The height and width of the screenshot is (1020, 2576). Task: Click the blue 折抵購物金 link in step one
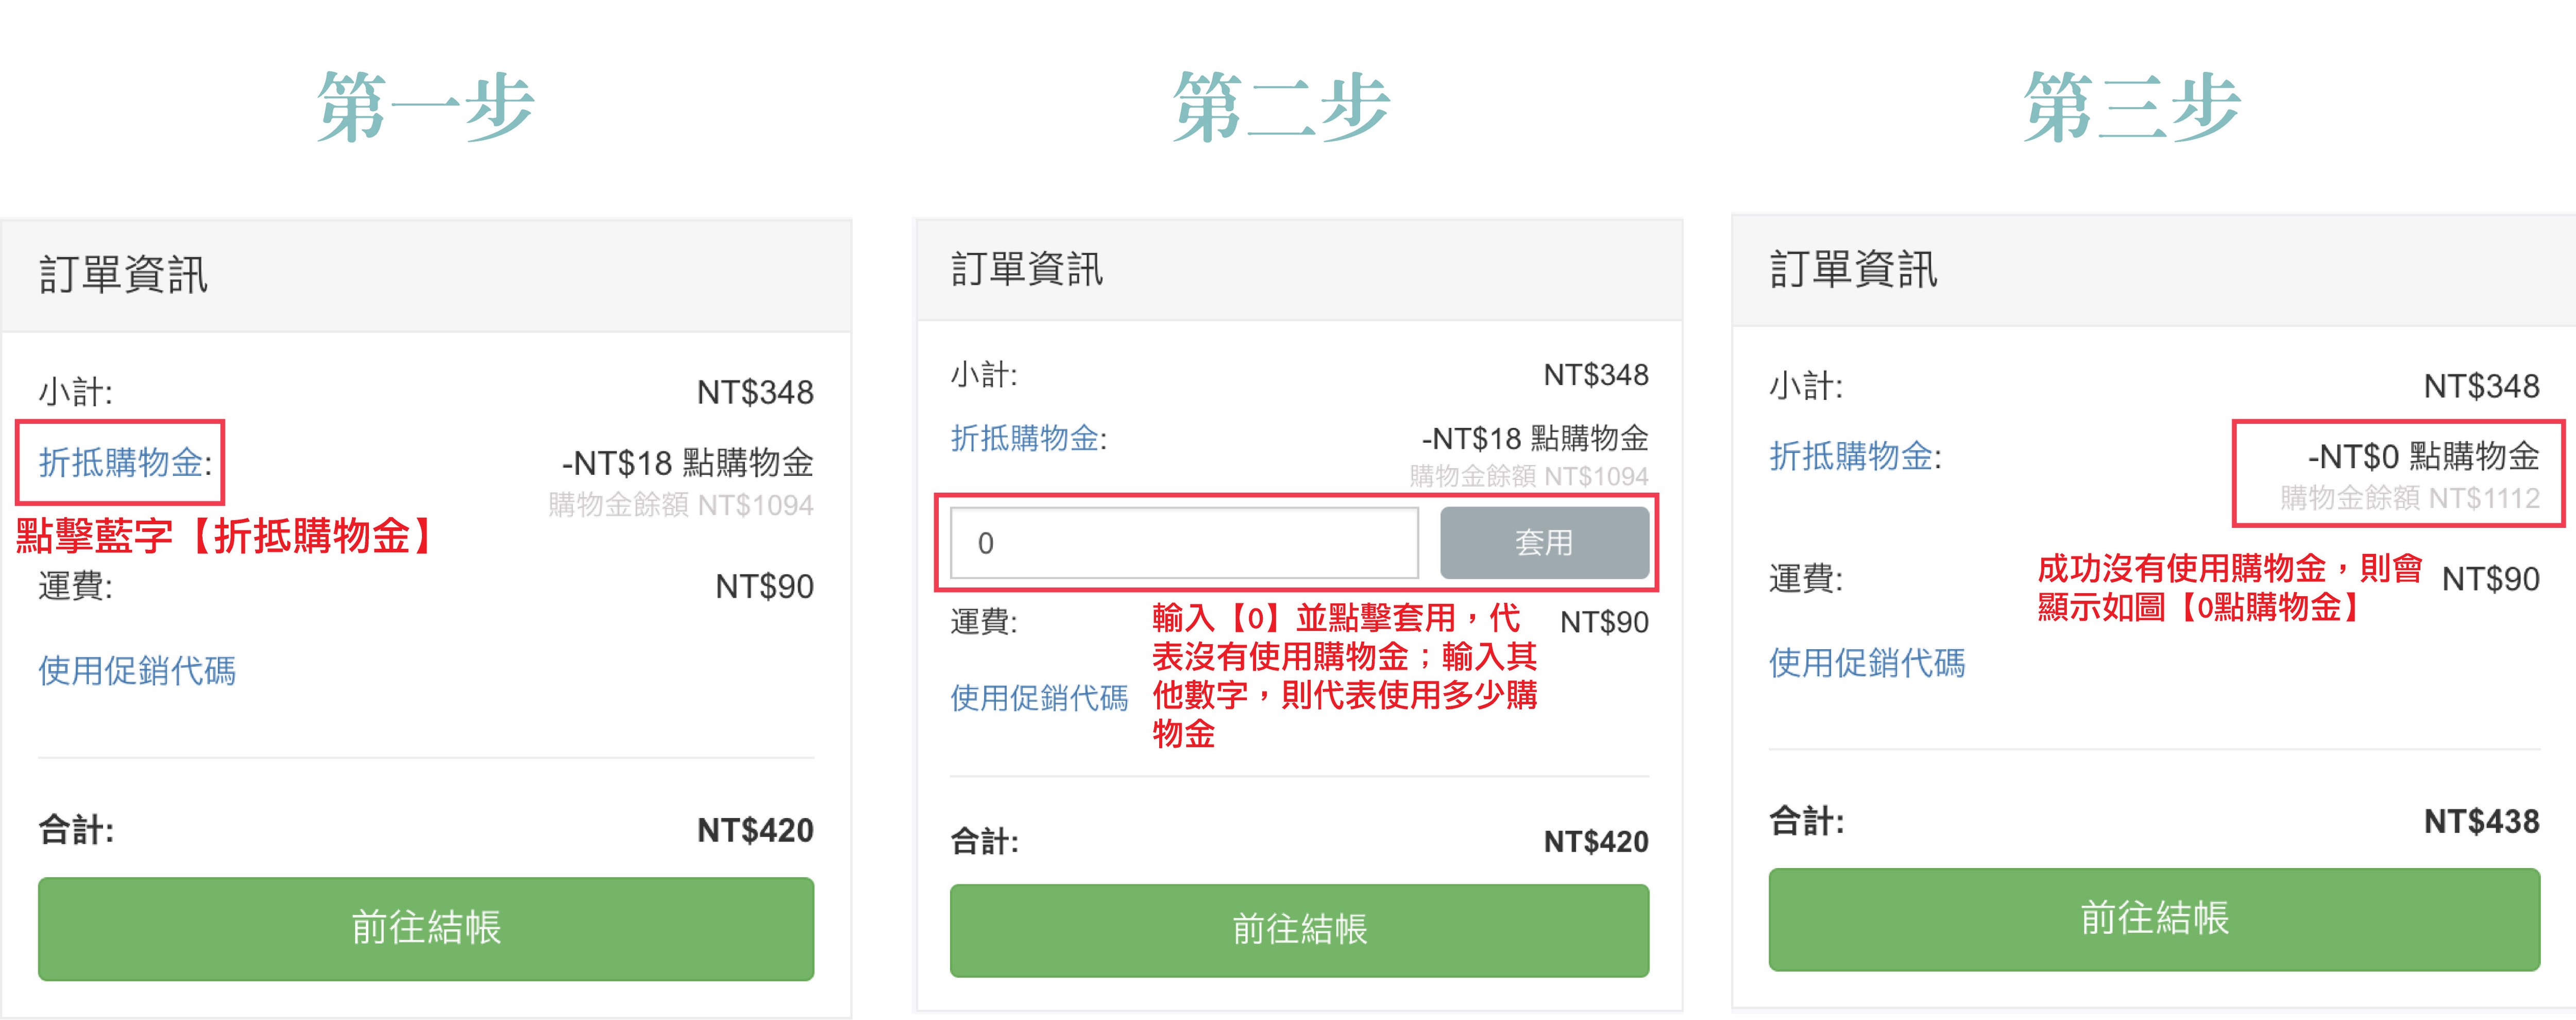pyautogui.click(x=121, y=462)
